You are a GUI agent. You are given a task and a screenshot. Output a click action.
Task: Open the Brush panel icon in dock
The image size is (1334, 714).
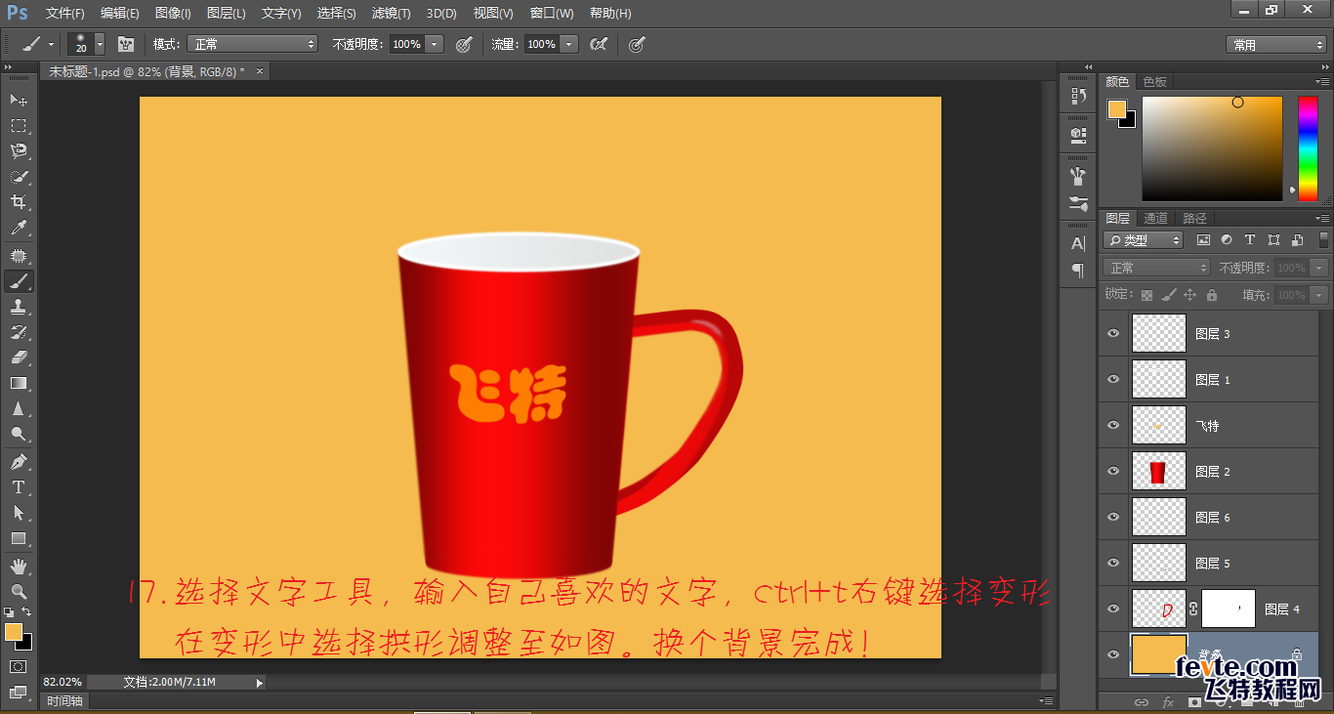click(1078, 177)
